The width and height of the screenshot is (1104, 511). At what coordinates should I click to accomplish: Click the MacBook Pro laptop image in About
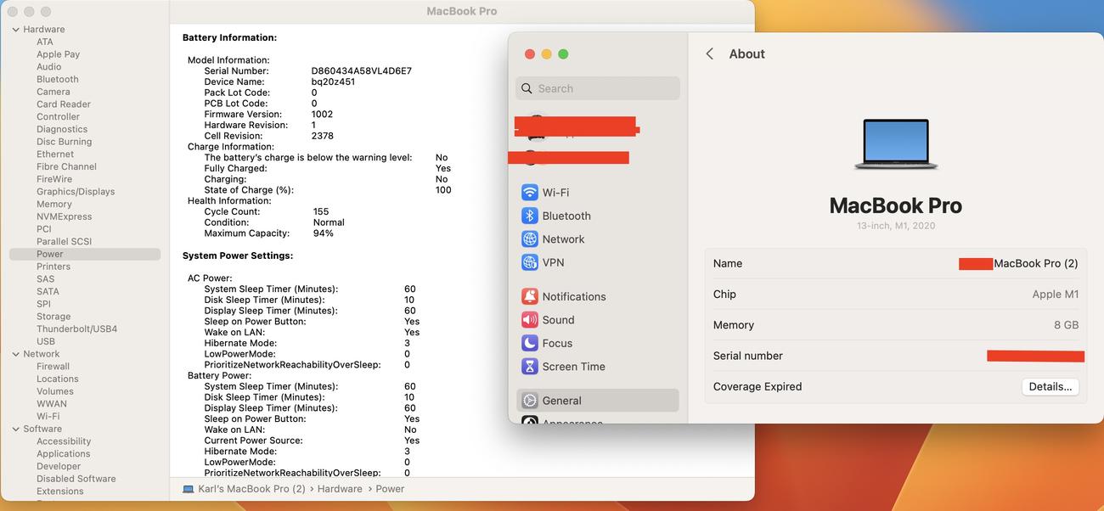(x=896, y=144)
